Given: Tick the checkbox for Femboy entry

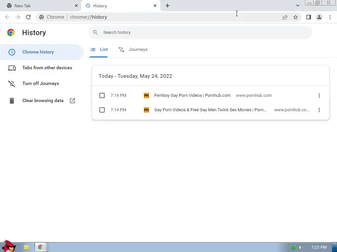Looking at the screenshot, I should (x=102, y=95).
